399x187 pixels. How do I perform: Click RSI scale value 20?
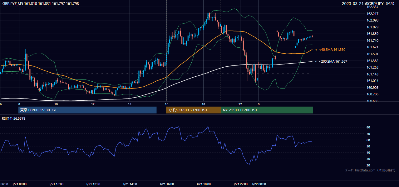click(368, 165)
